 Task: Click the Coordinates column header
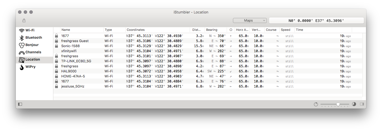coord(158,30)
